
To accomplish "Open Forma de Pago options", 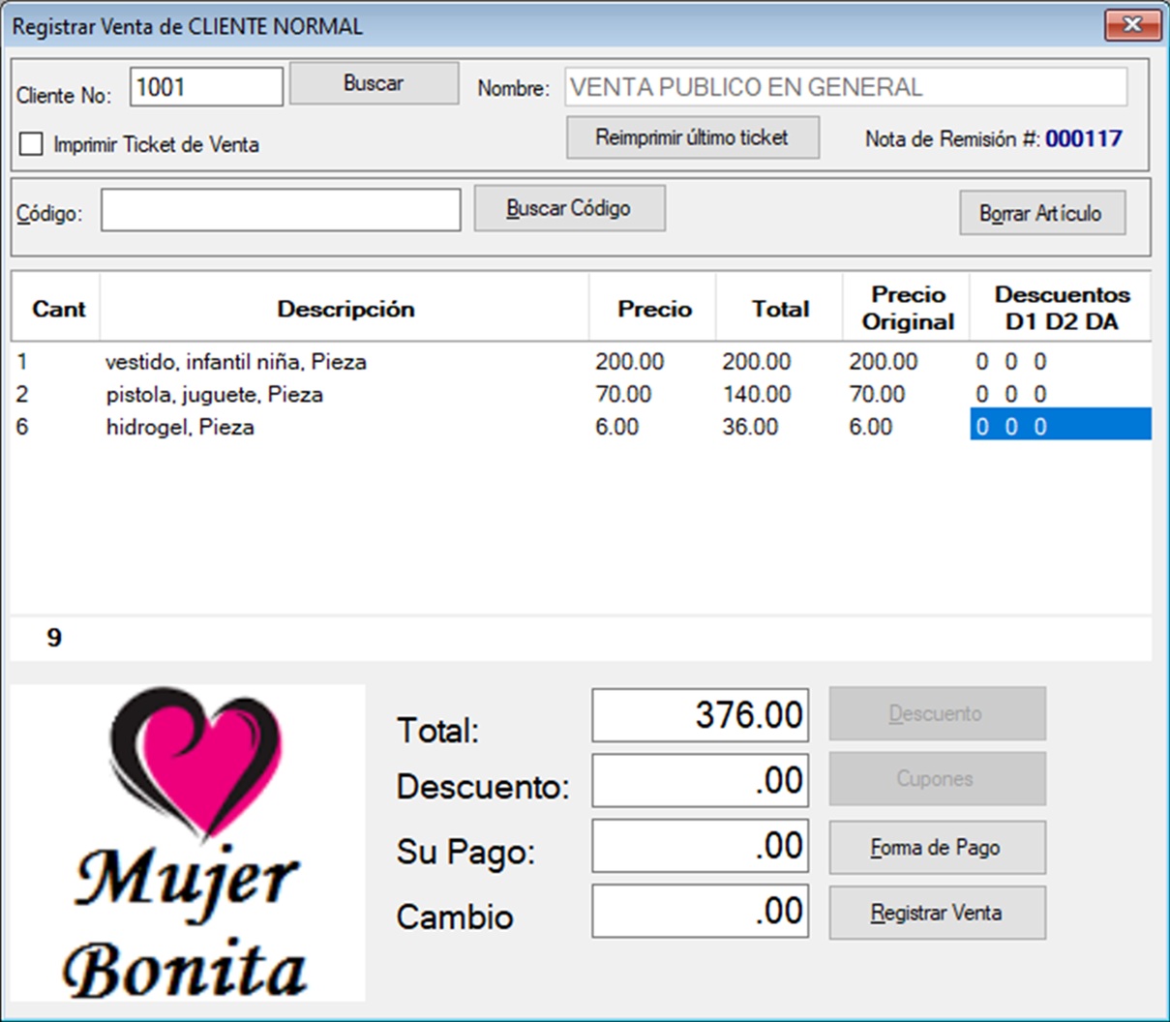I will (x=937, y=848).
